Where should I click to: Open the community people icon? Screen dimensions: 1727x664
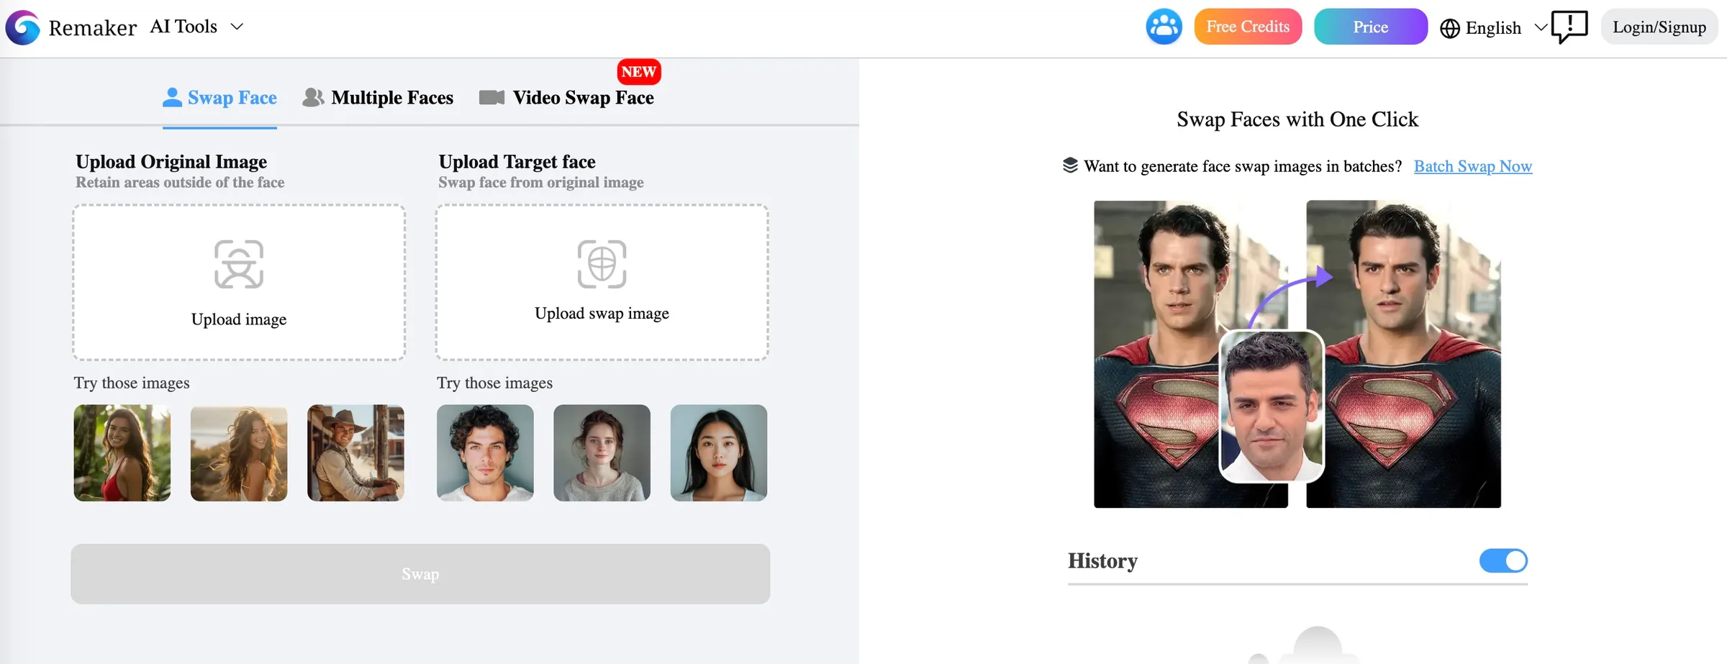pyautogui.click(x=1164, y=26)
